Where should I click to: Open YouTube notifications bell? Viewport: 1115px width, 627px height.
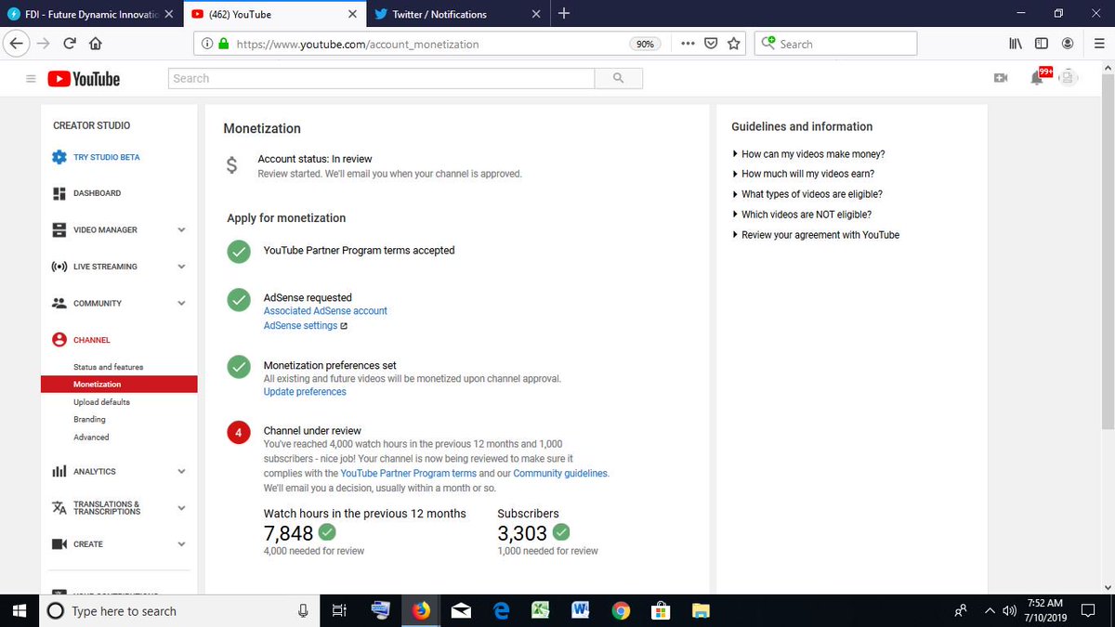tap(1037, 78)
